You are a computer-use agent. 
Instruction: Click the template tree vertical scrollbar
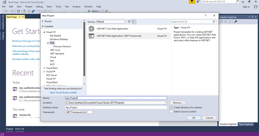pyautogui.click(x=84, y=49)
